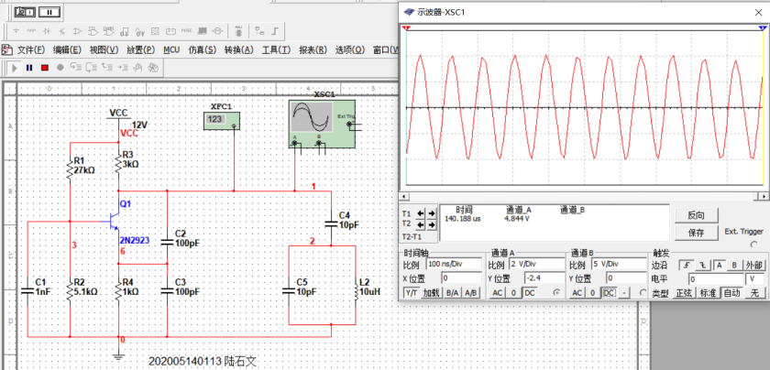The width and height of the screenshot is (770, 370).
Task: Click the X 位置 input field
Action: 461,278
